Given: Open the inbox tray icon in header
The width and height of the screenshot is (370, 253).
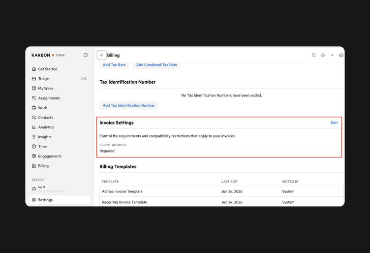Looking at the screenshot, I should point(341,55).
